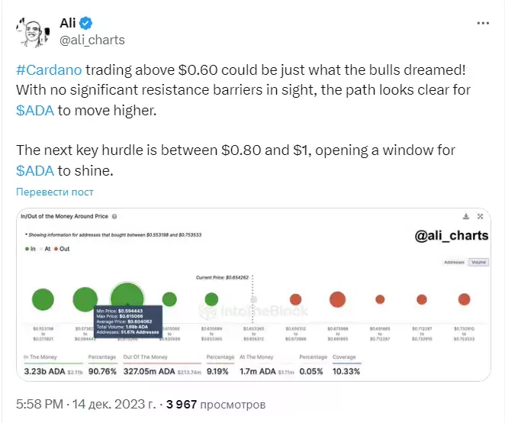Toggle the At legend item
505x423 pixels.
click(x=45, y=249)
